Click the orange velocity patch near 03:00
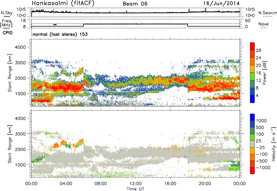Viewport: 277px width, 191px height. point(56,145)
